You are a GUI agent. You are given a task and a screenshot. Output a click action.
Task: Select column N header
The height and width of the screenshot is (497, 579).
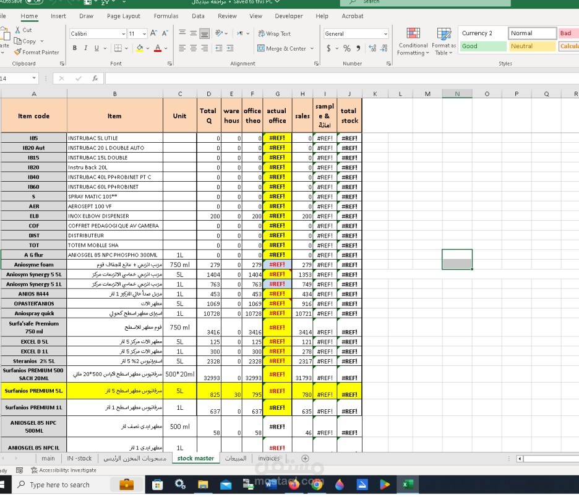[457, 94]
